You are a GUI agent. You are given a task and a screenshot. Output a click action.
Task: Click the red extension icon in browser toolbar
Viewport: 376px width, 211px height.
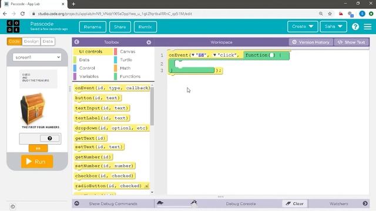coord(341,13)
